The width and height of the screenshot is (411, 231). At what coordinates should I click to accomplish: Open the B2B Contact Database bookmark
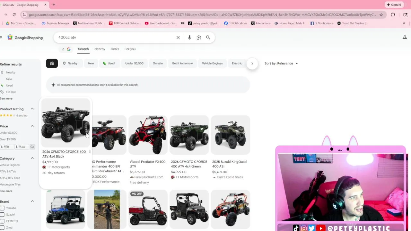coord(125,23)
